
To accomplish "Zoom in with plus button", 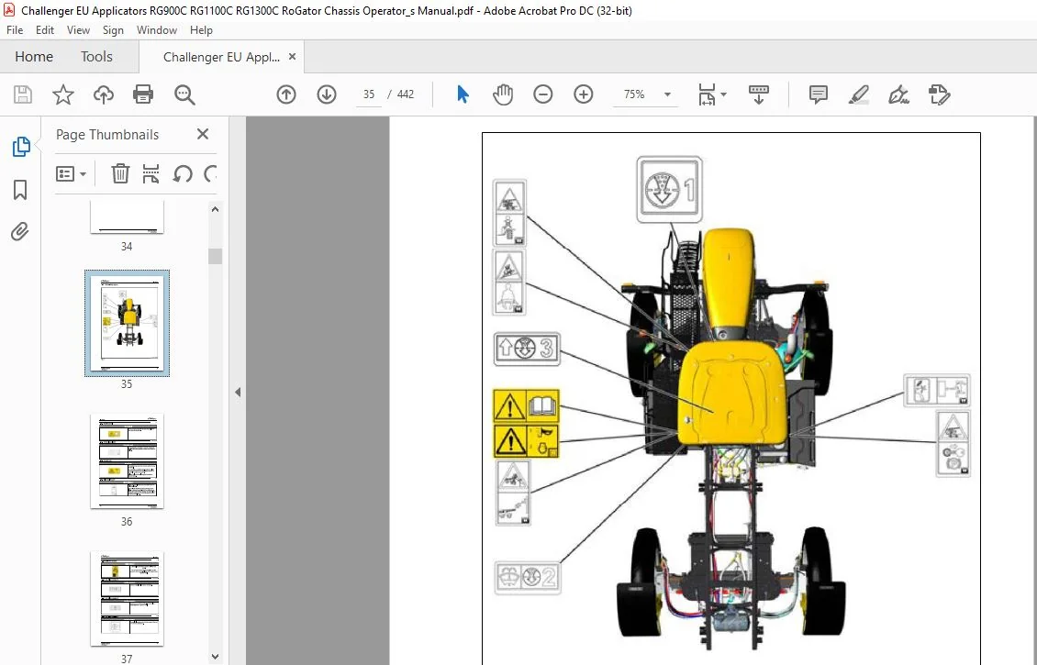I will point(584,94).
